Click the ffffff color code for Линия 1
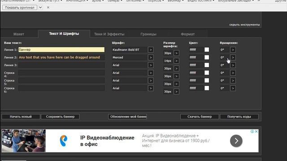 click(196, 50)
